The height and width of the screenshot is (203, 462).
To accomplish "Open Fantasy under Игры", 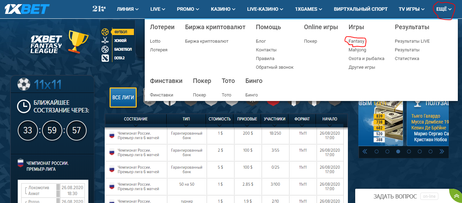I will pos(357,41).
